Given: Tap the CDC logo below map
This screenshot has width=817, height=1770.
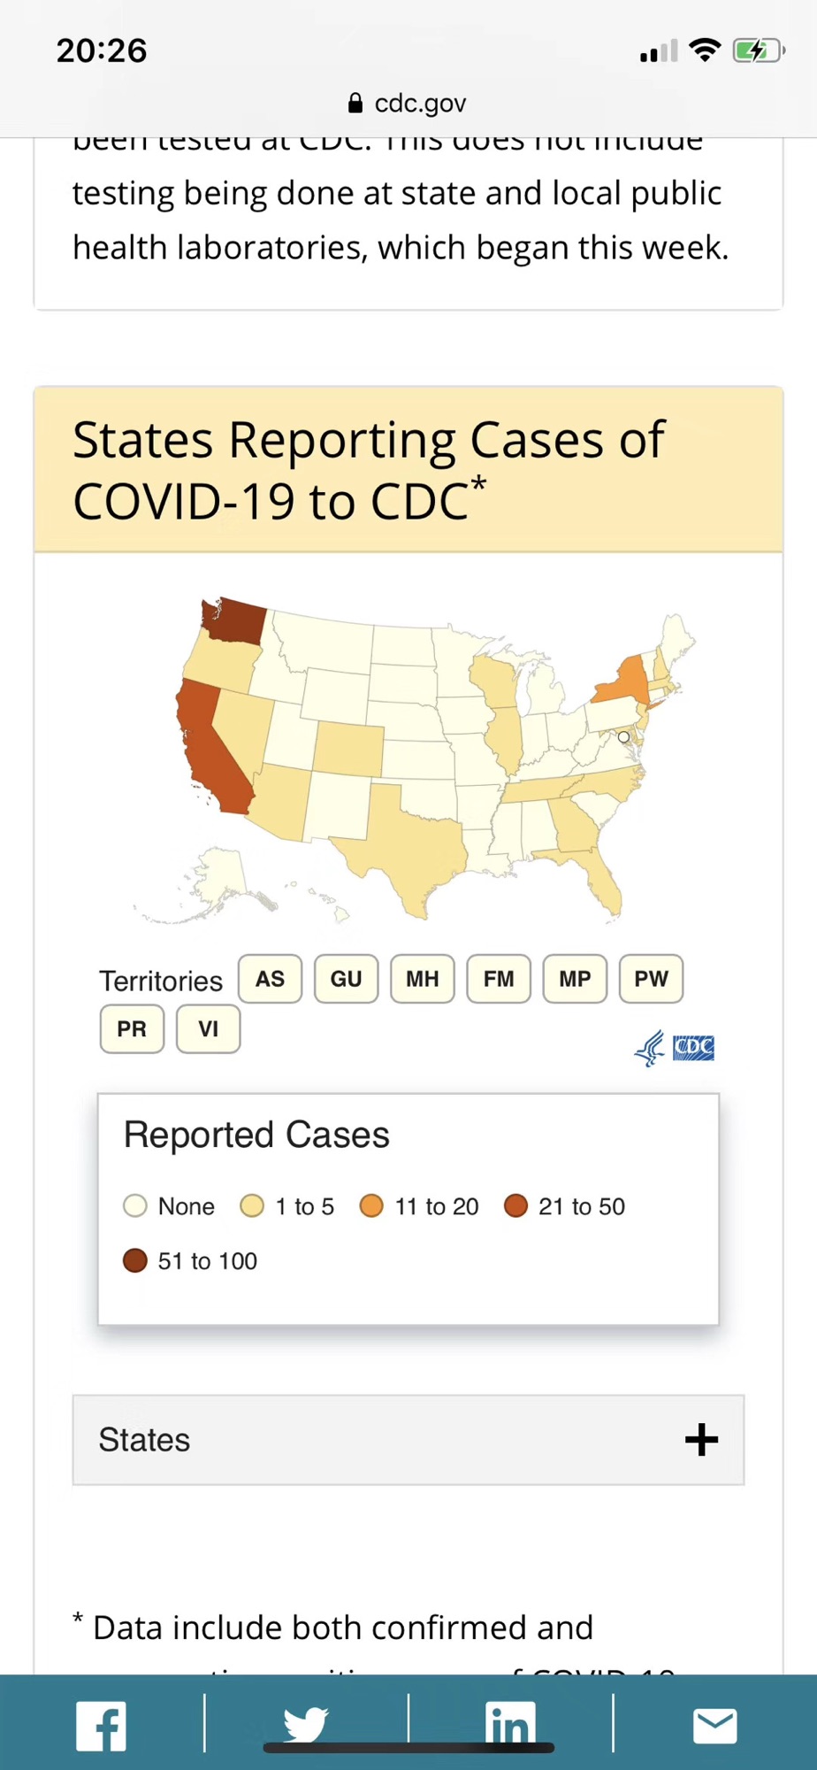Looking at the screenshot, I should (x=676, y=1049).
